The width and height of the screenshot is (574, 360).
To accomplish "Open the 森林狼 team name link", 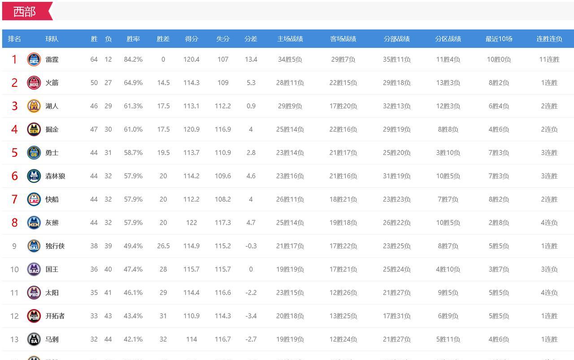I will click(55, 176).
